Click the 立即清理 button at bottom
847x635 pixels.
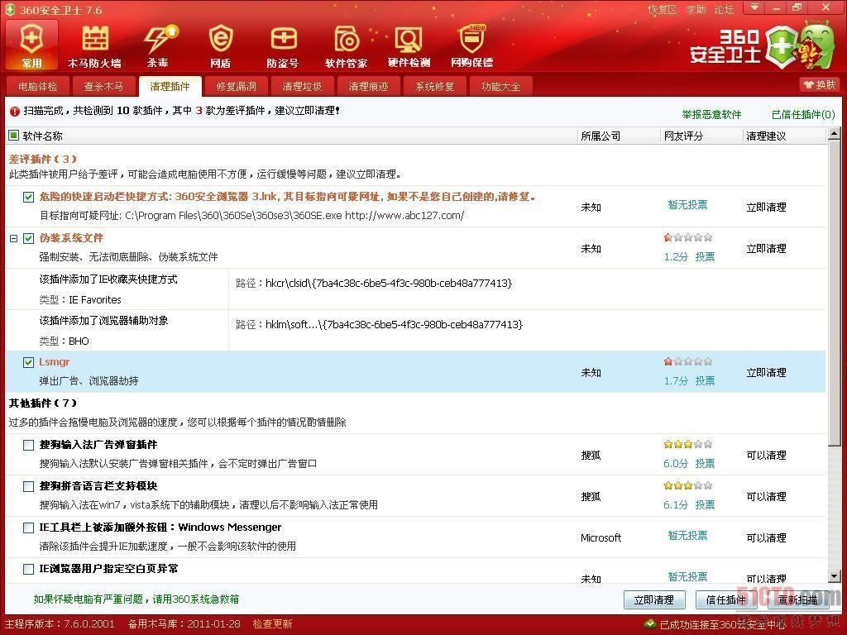click(654, 600)
